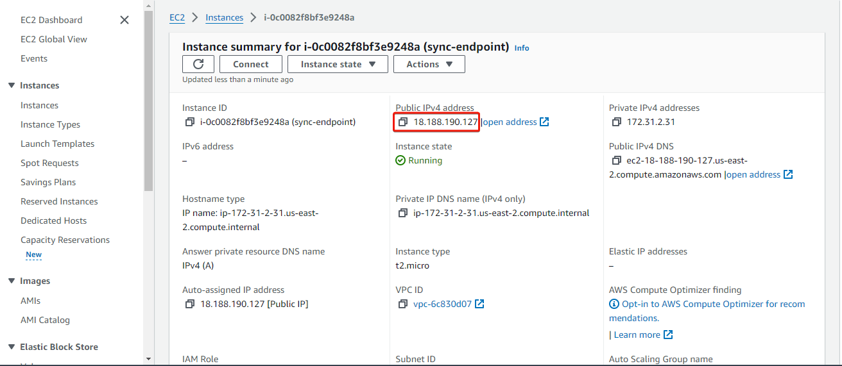Select Instances item in sidebar
842x366 pixels.
[x=39, y=105]
